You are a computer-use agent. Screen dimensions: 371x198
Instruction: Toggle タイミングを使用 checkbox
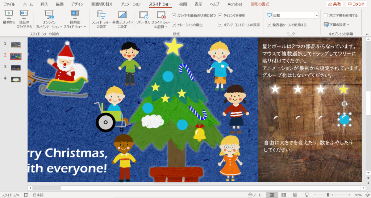[x=220, y=15]
